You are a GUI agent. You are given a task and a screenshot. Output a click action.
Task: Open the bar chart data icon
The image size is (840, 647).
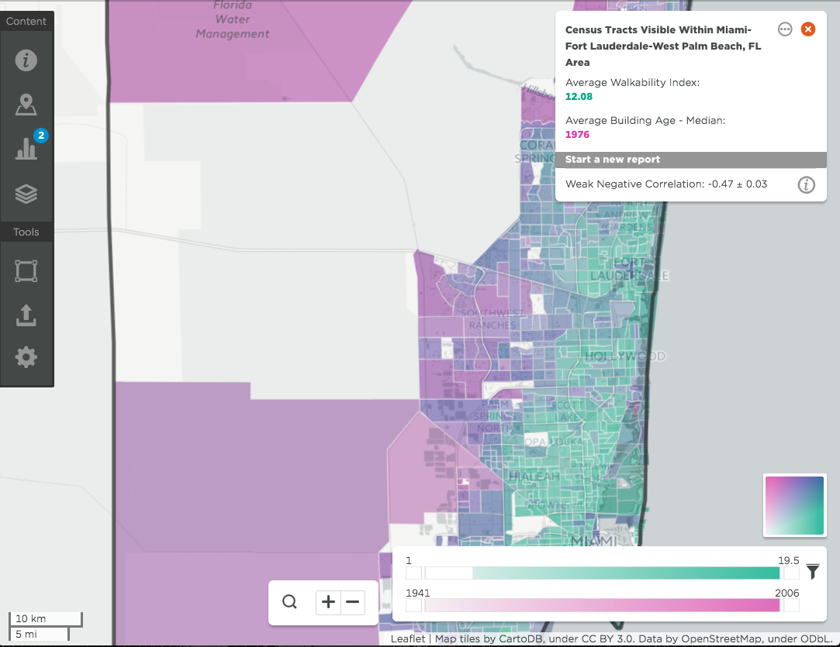point(26,148)
